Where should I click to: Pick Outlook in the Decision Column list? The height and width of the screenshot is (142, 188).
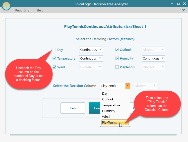108,99
